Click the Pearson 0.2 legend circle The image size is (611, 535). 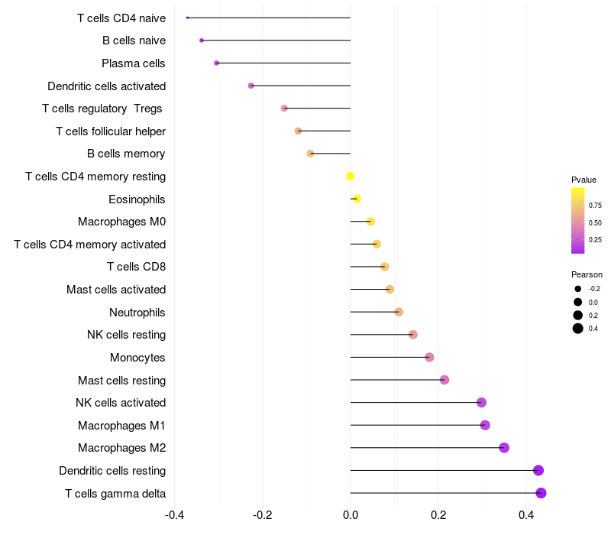577,315
